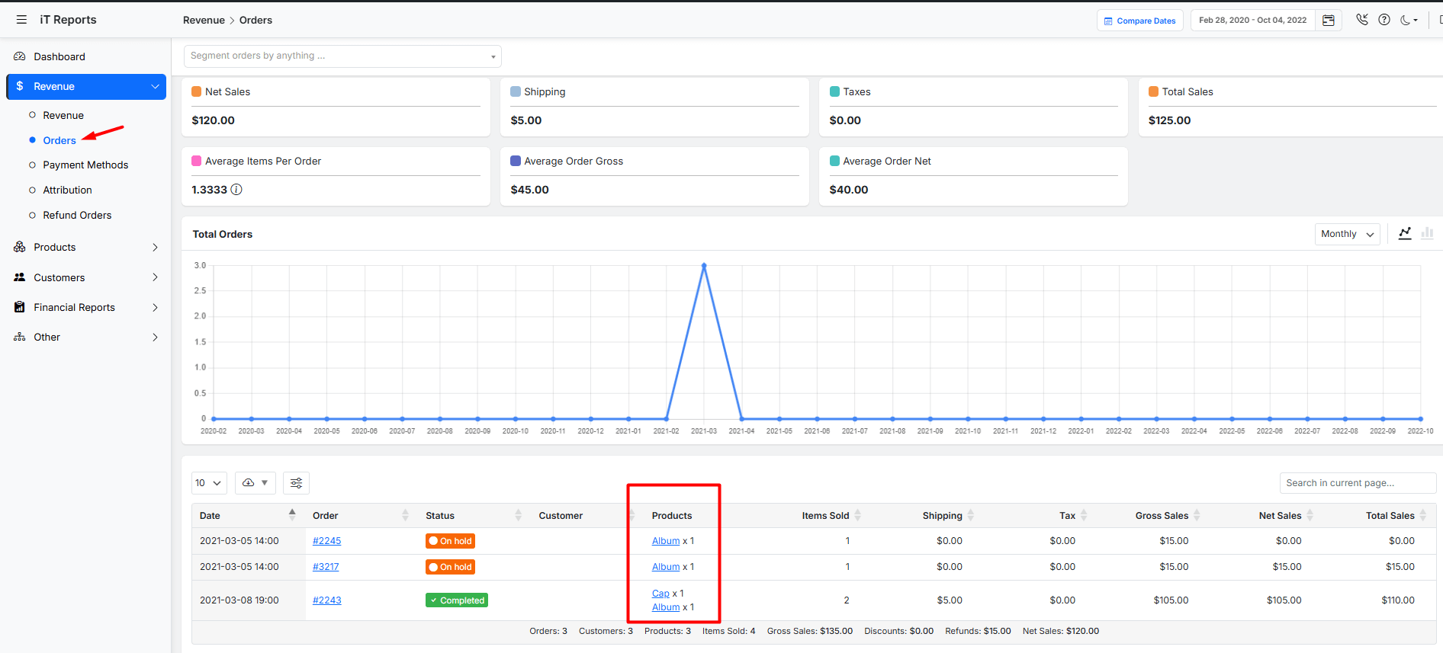
Task: Sort by Net Sales column arrows
Action: click(1310, 515)
